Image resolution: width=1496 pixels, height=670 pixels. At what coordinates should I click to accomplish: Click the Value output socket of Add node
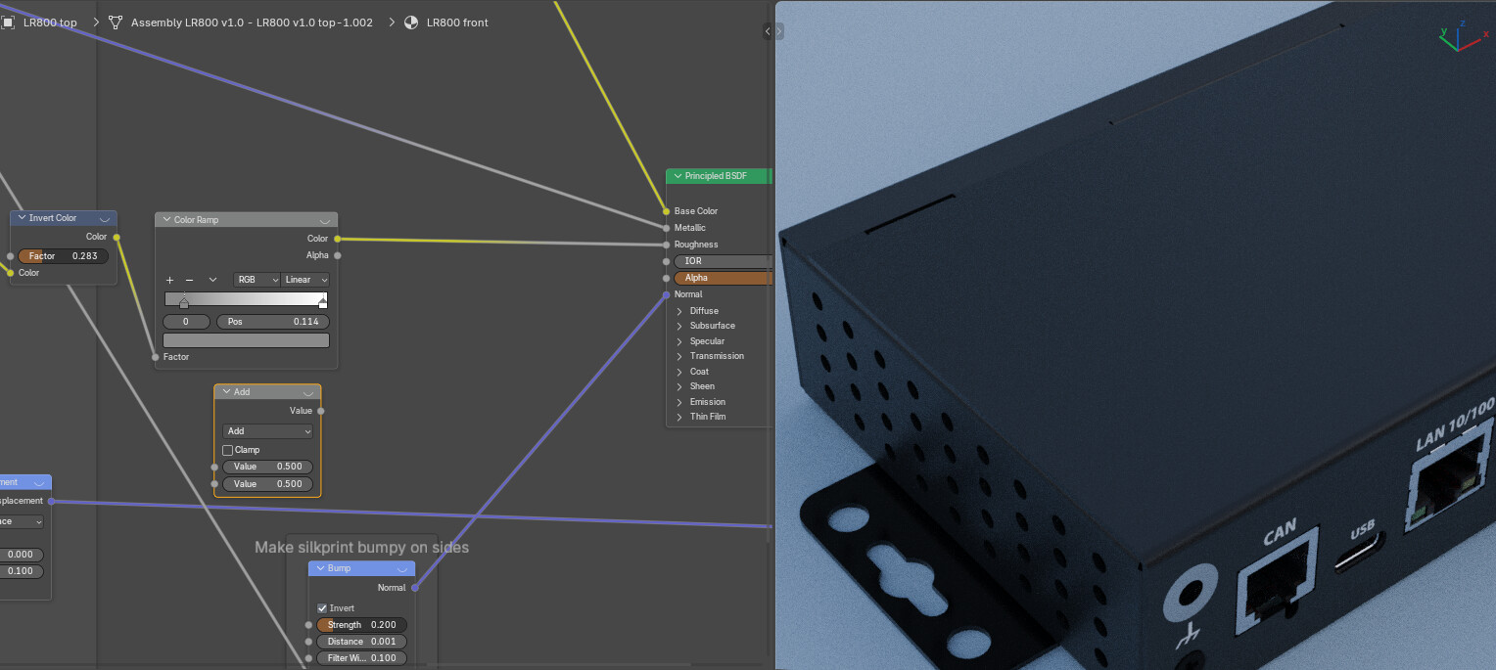tap(321, 411)
